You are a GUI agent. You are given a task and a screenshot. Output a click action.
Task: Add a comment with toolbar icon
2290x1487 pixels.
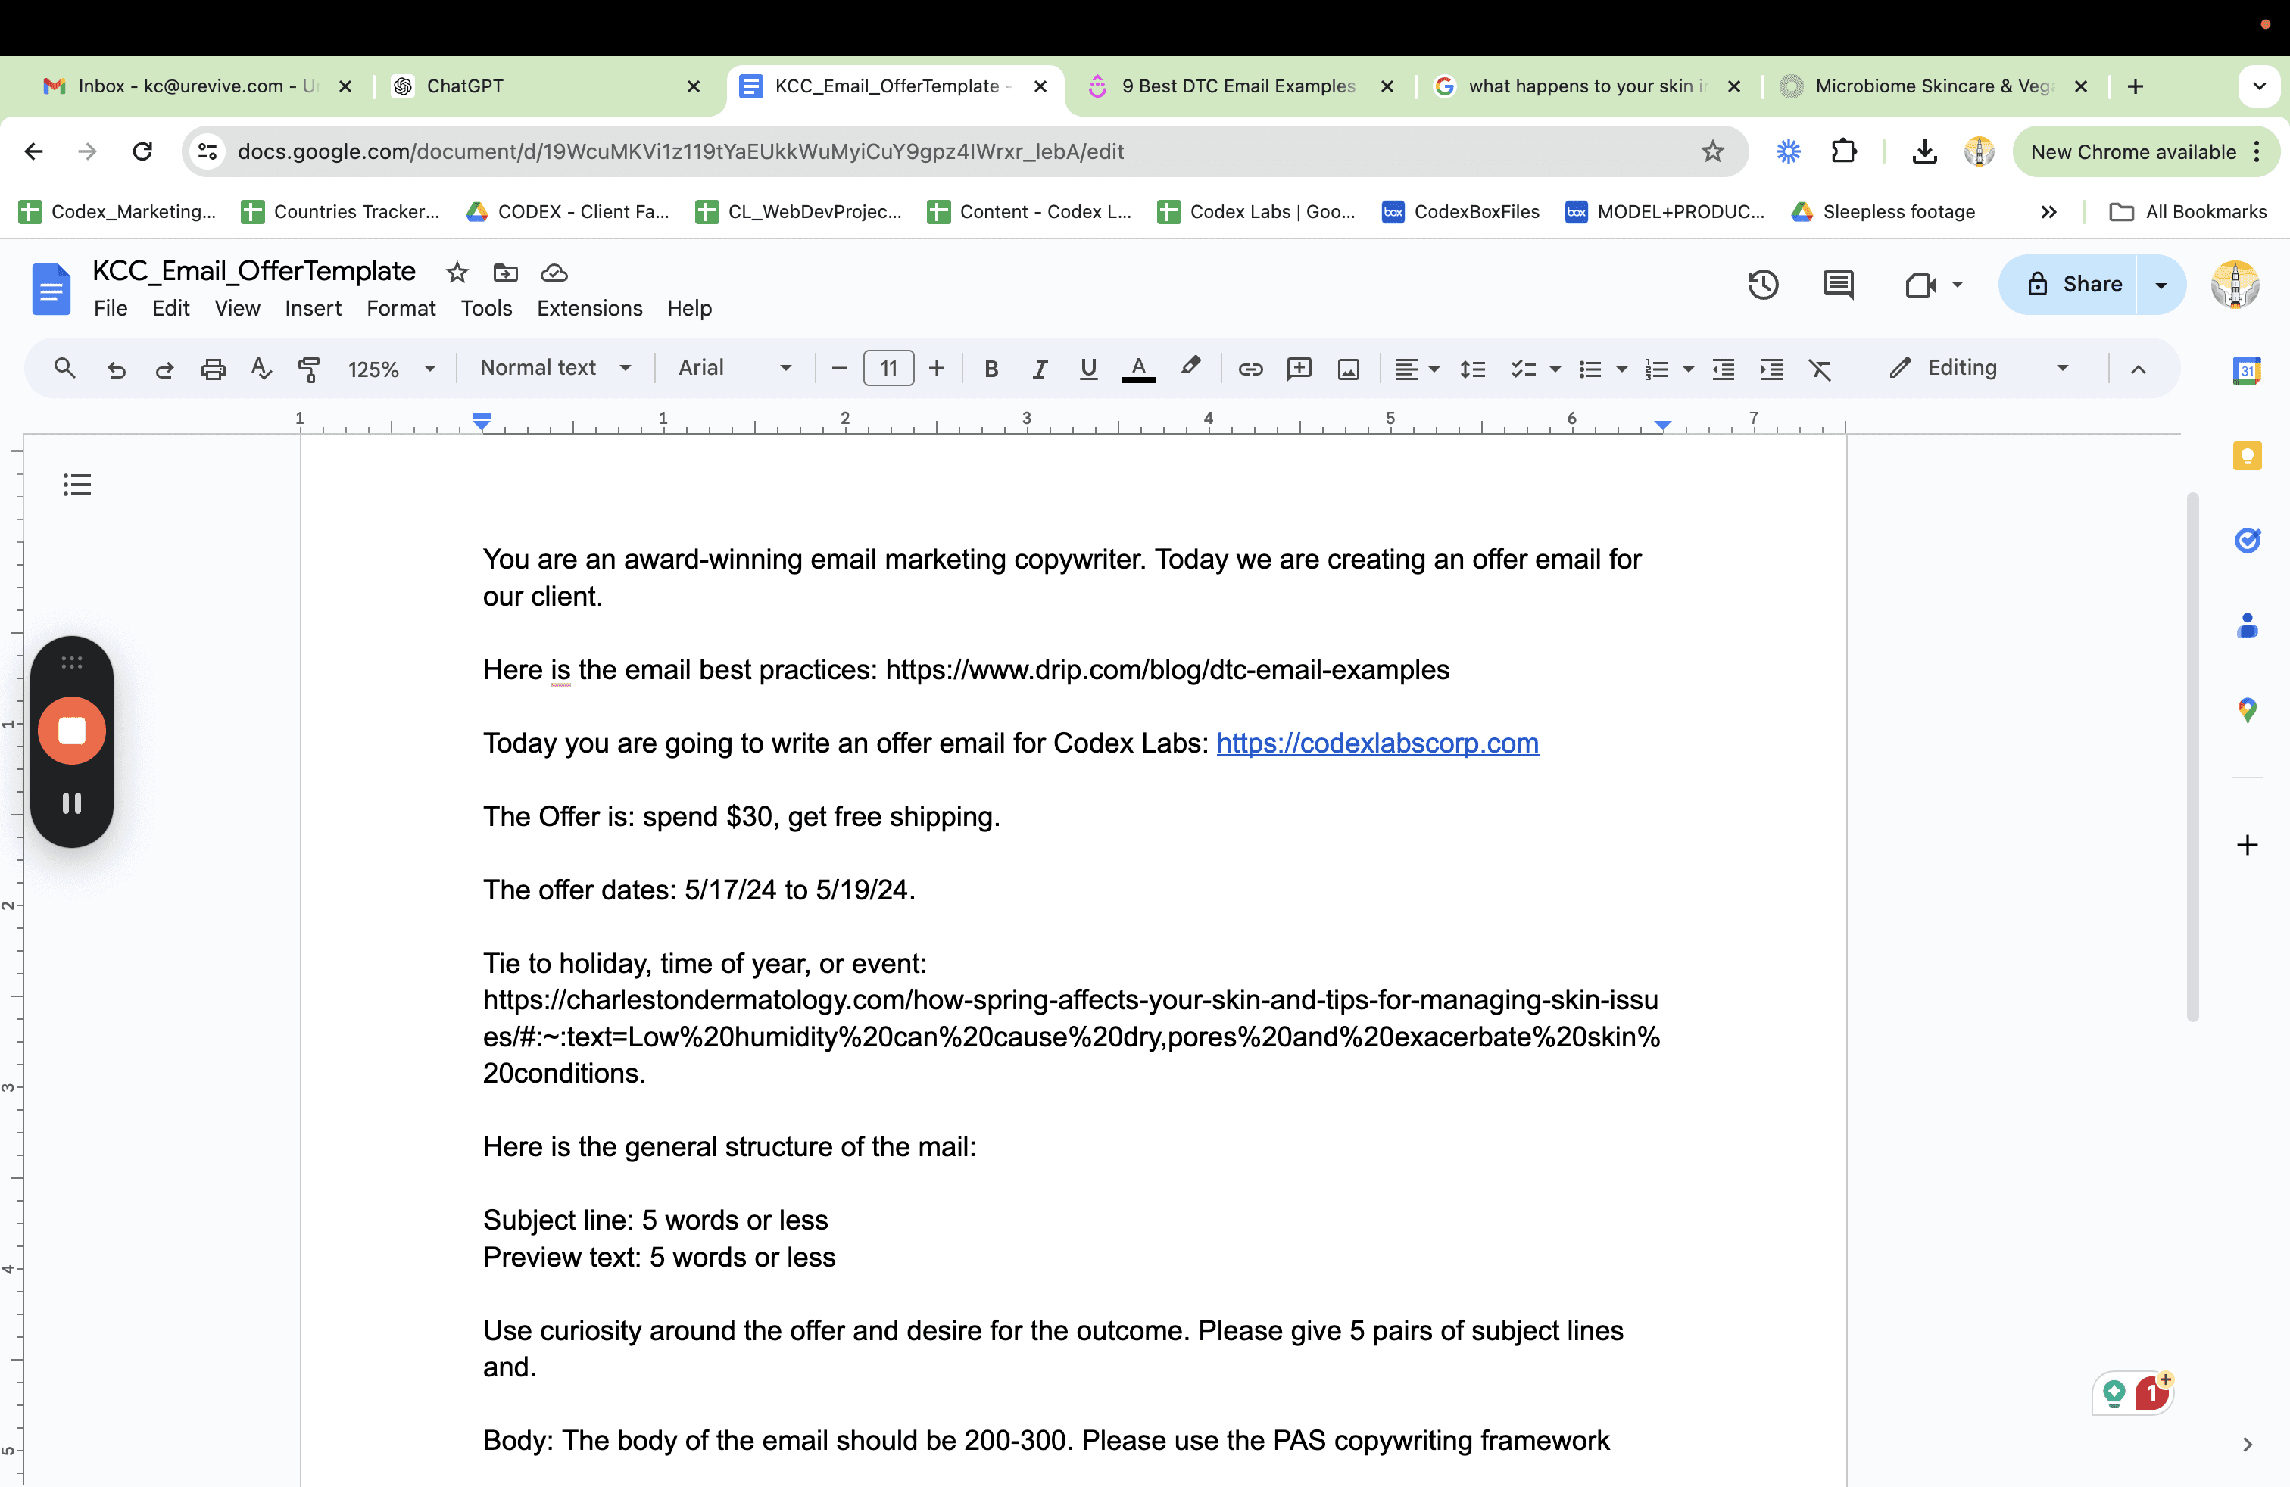point(1299,369)
